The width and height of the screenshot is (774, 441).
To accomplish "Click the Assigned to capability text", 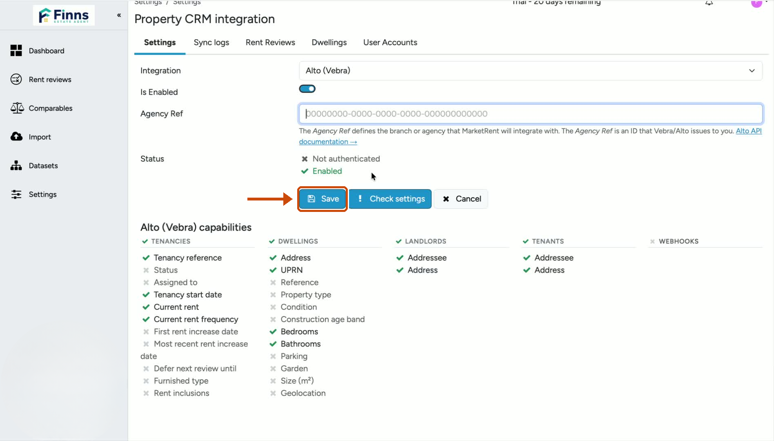I will point(176,283).
